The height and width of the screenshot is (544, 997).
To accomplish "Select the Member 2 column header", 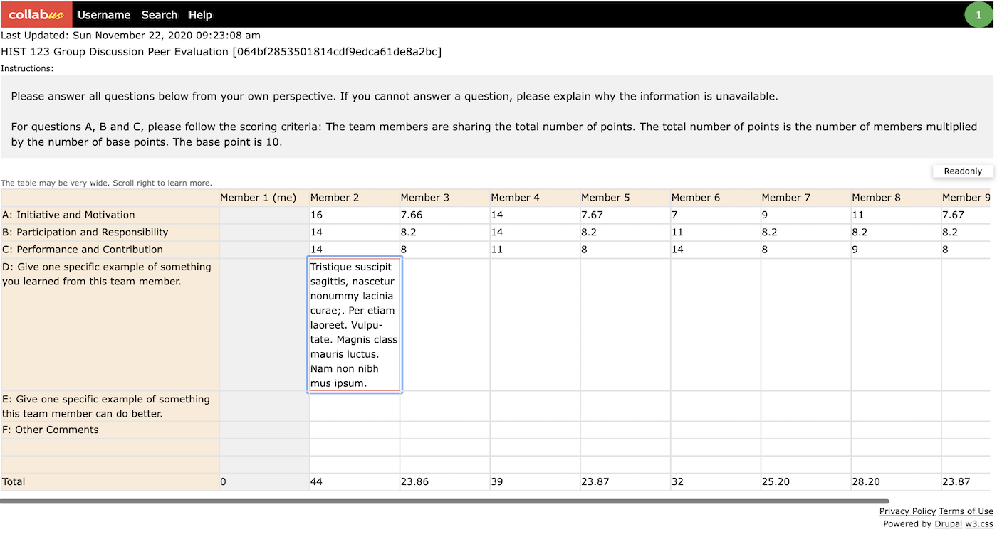I will coord(355,198).
